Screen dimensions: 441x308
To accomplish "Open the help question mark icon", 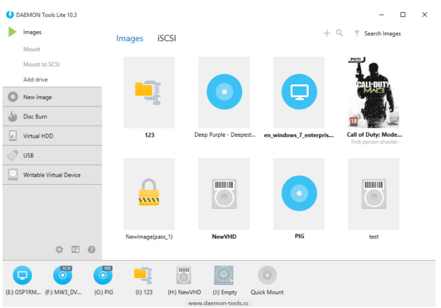I will tap(91, 249).
